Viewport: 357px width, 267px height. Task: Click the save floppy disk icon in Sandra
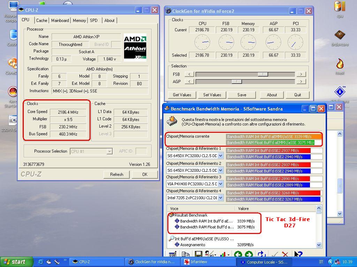point(198,254)
